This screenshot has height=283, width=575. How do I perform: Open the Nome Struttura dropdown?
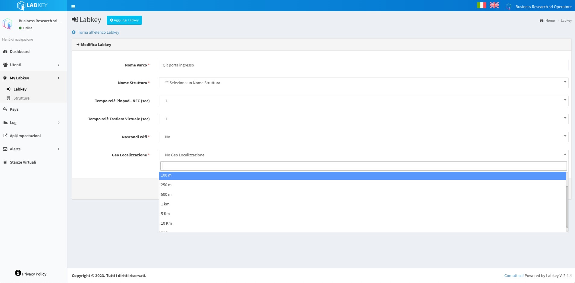click(363, 83)
